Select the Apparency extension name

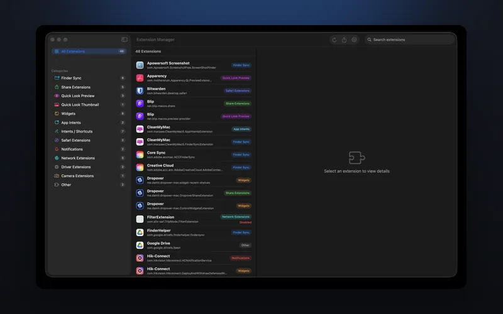157,76
